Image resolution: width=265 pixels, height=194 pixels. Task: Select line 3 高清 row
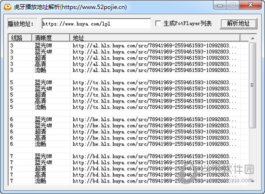click(129, 64)
